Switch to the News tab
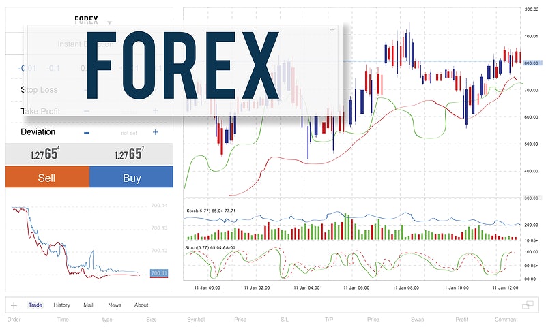Viewport: 546px width, 327px height. coord(115,305)
